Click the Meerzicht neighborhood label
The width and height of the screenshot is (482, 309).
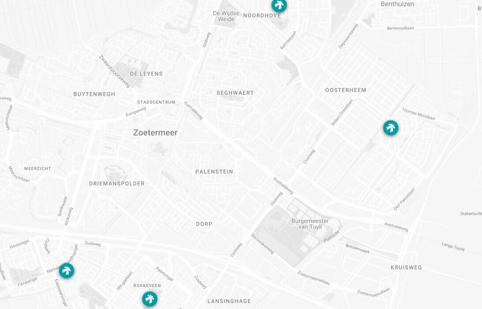pos(38,168)
